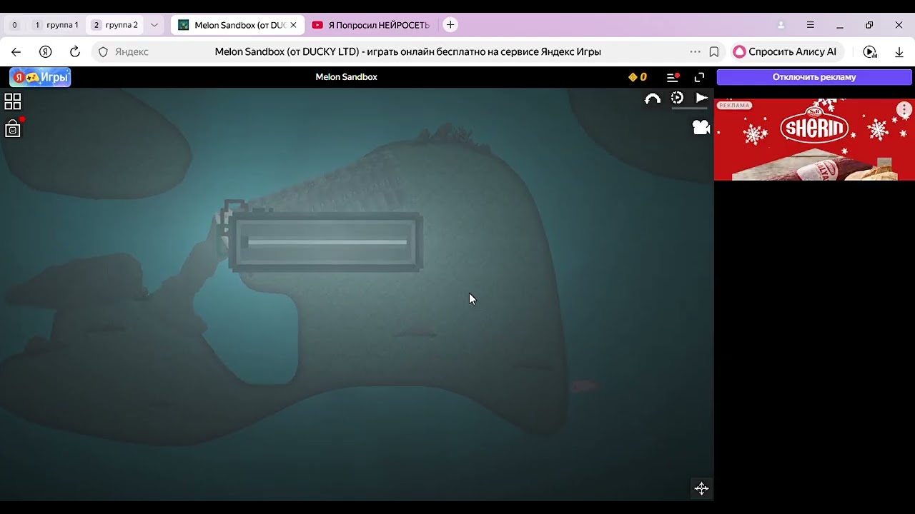The width and height of the screenshot is (915, 514).
Task: Open the Sherin advertisement banner
Action: 814,139
